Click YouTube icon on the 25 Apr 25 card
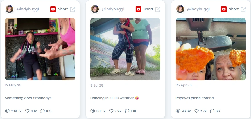Viewport: 251px width, 119px height. 224,9
